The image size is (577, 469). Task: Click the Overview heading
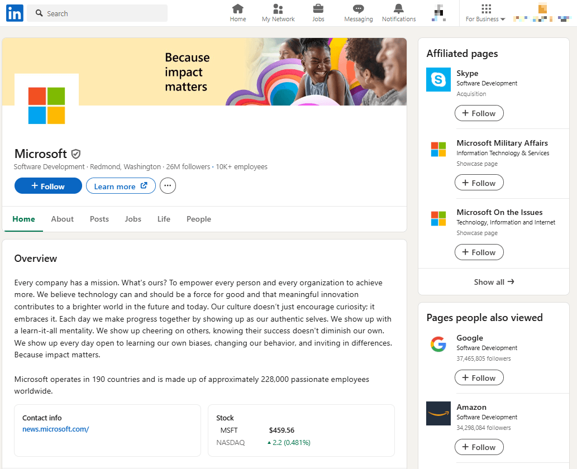(x=36, y=259)
